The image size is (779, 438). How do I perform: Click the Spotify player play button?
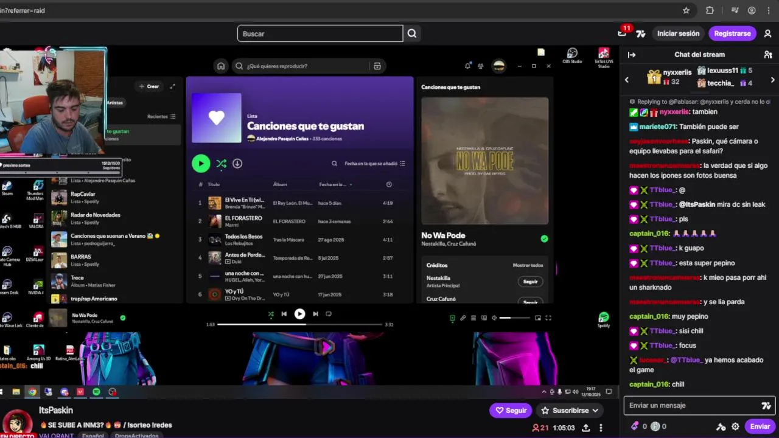[299, 314]
